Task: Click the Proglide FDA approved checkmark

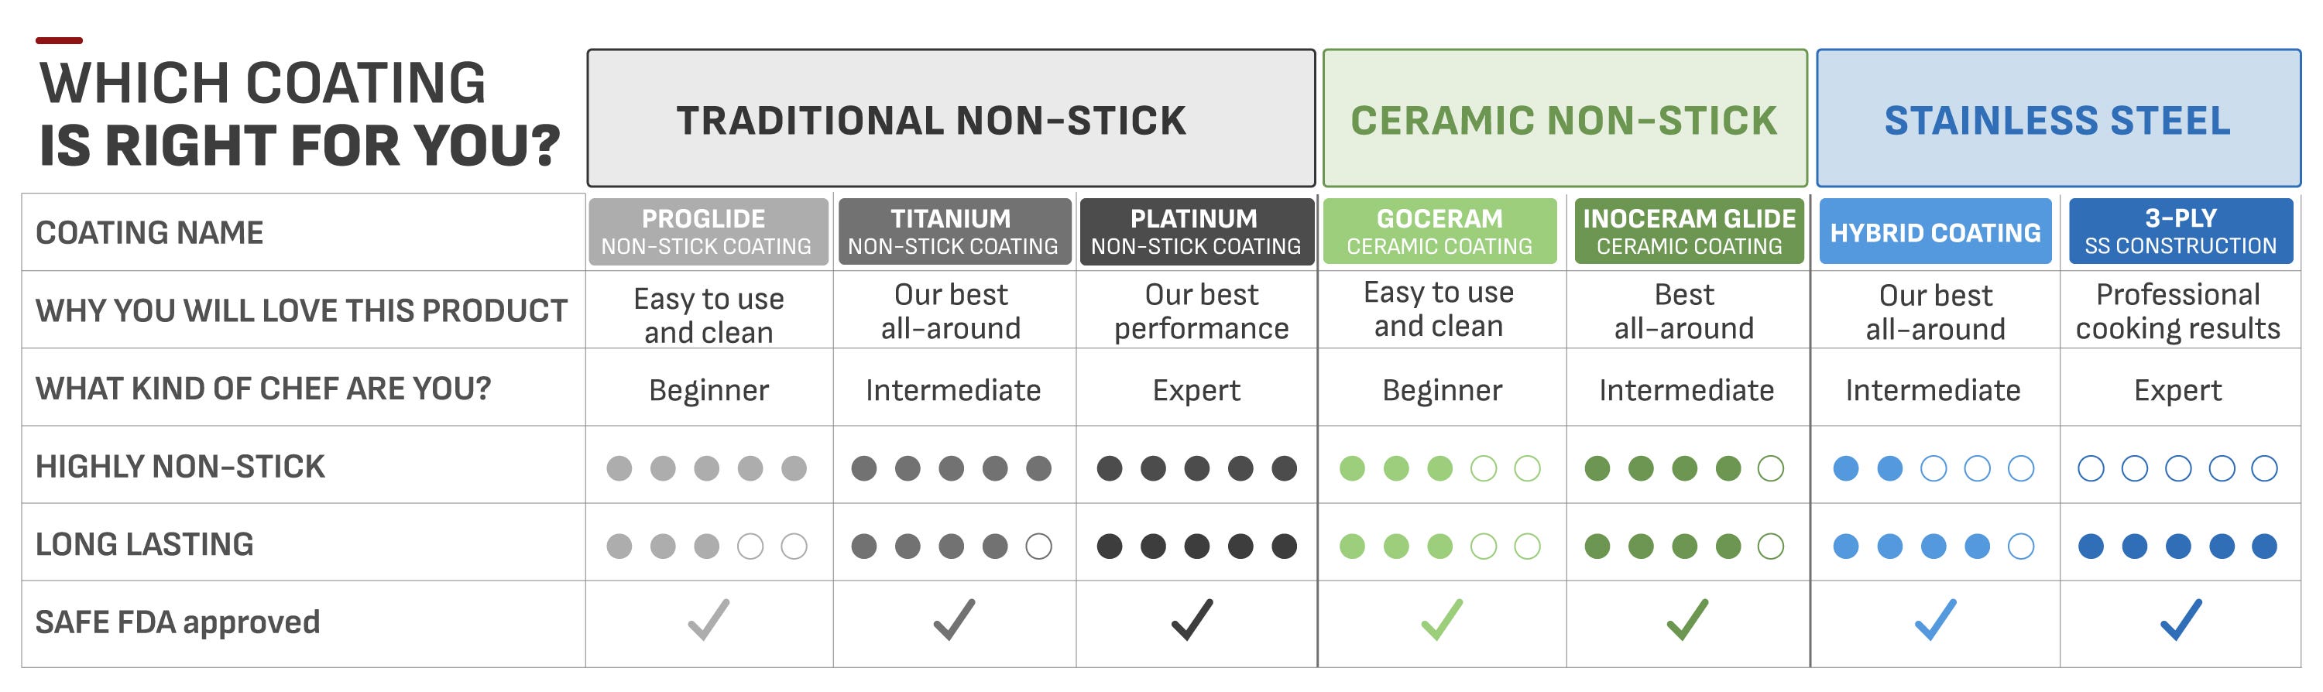Action: (x=709, y=620)
